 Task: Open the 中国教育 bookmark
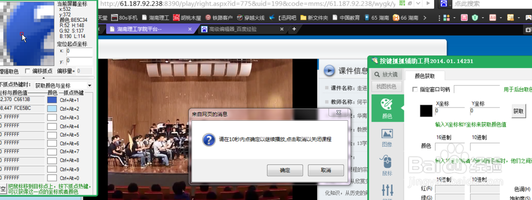click(x=346, y=18)
